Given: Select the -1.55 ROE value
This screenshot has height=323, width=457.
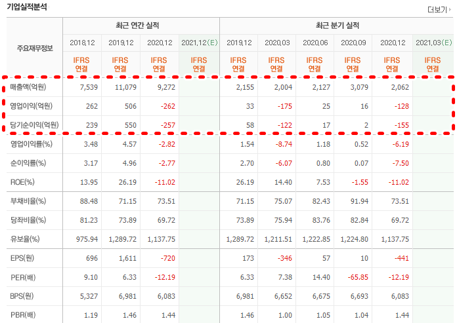Looking at the screenshot, I should 360,182.
